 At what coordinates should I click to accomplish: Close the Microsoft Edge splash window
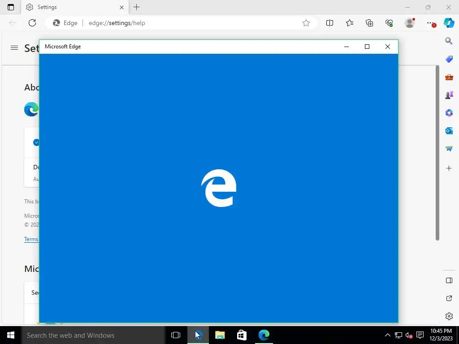point(388,47)
